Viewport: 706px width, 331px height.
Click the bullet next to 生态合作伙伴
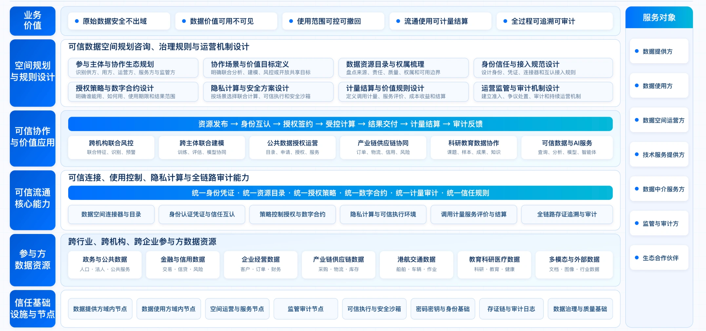point(637,258)
